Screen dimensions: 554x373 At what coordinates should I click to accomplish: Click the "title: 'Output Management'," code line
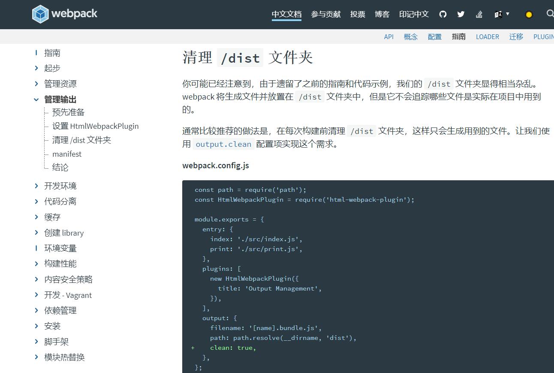[x=270, y=288]
